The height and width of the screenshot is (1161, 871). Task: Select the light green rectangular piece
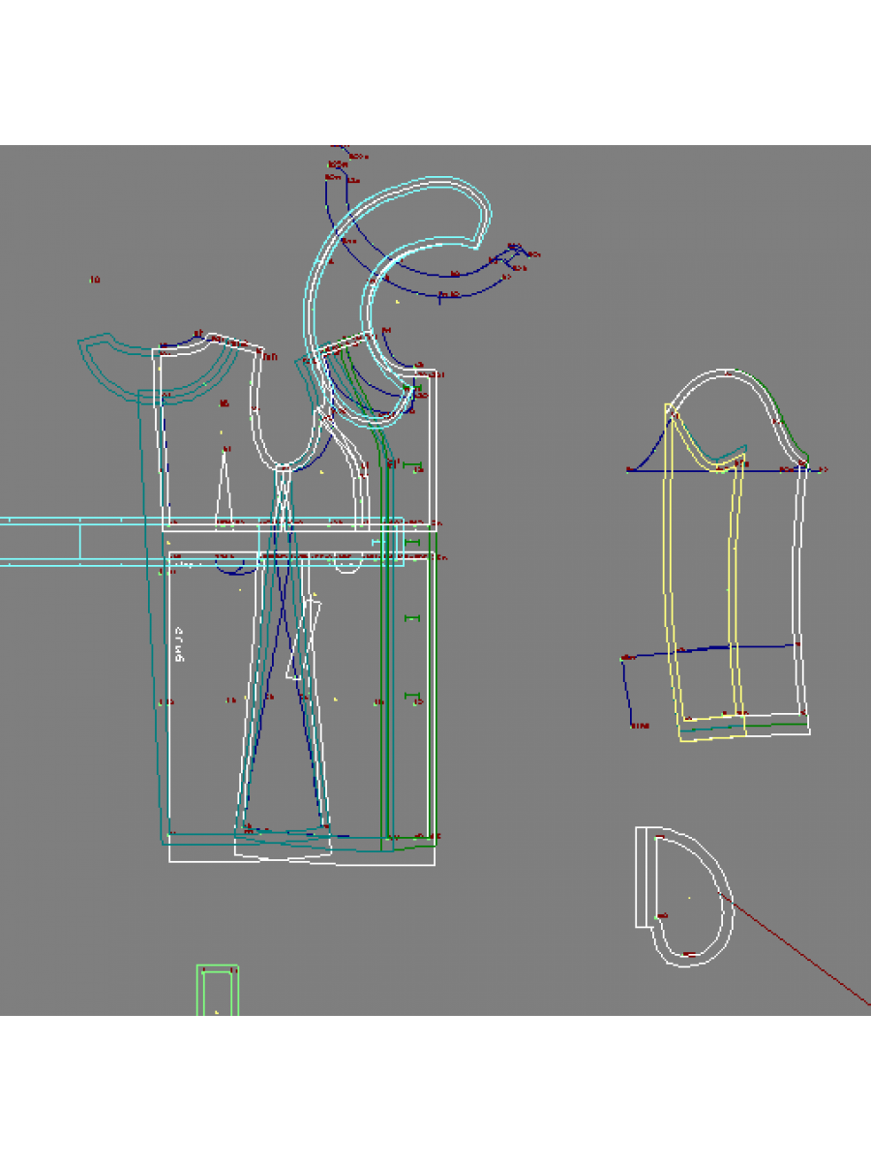[x=218, y=989]
